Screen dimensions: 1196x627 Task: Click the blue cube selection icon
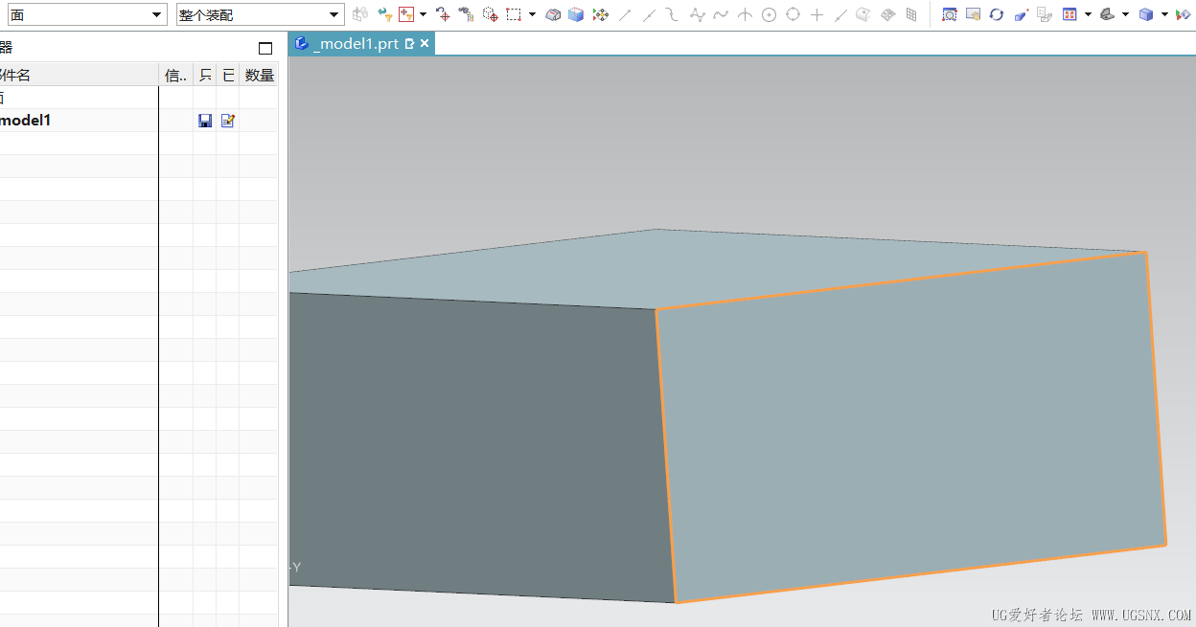point(576,14)
